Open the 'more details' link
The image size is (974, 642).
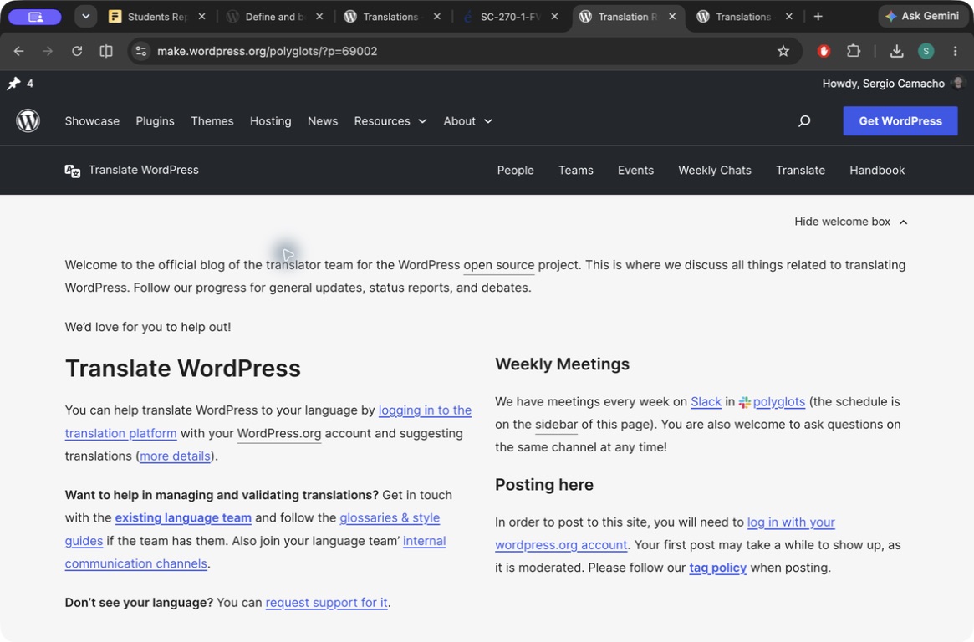coord(175,456)
